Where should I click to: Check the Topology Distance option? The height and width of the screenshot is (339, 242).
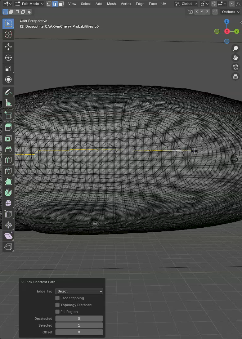(57, 305)
